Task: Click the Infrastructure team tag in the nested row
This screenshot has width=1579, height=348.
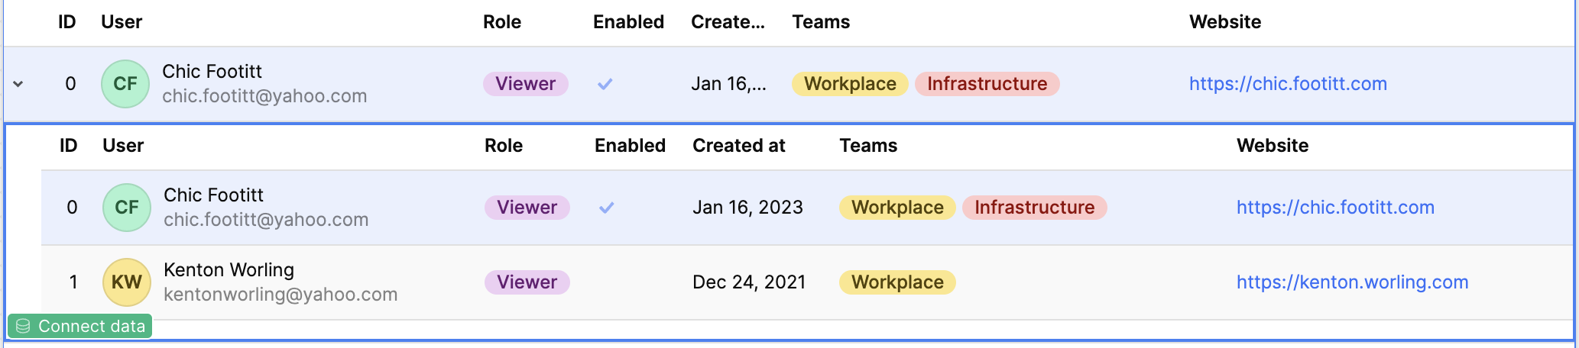Action: (x=1035, y=208)
